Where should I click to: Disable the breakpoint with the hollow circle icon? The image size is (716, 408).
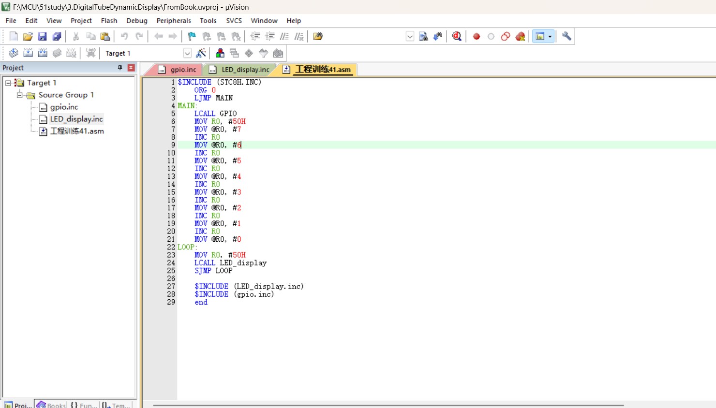point(491,36)
